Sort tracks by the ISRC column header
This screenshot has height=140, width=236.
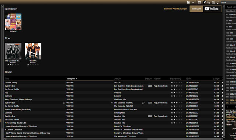(x=189, y=78)
